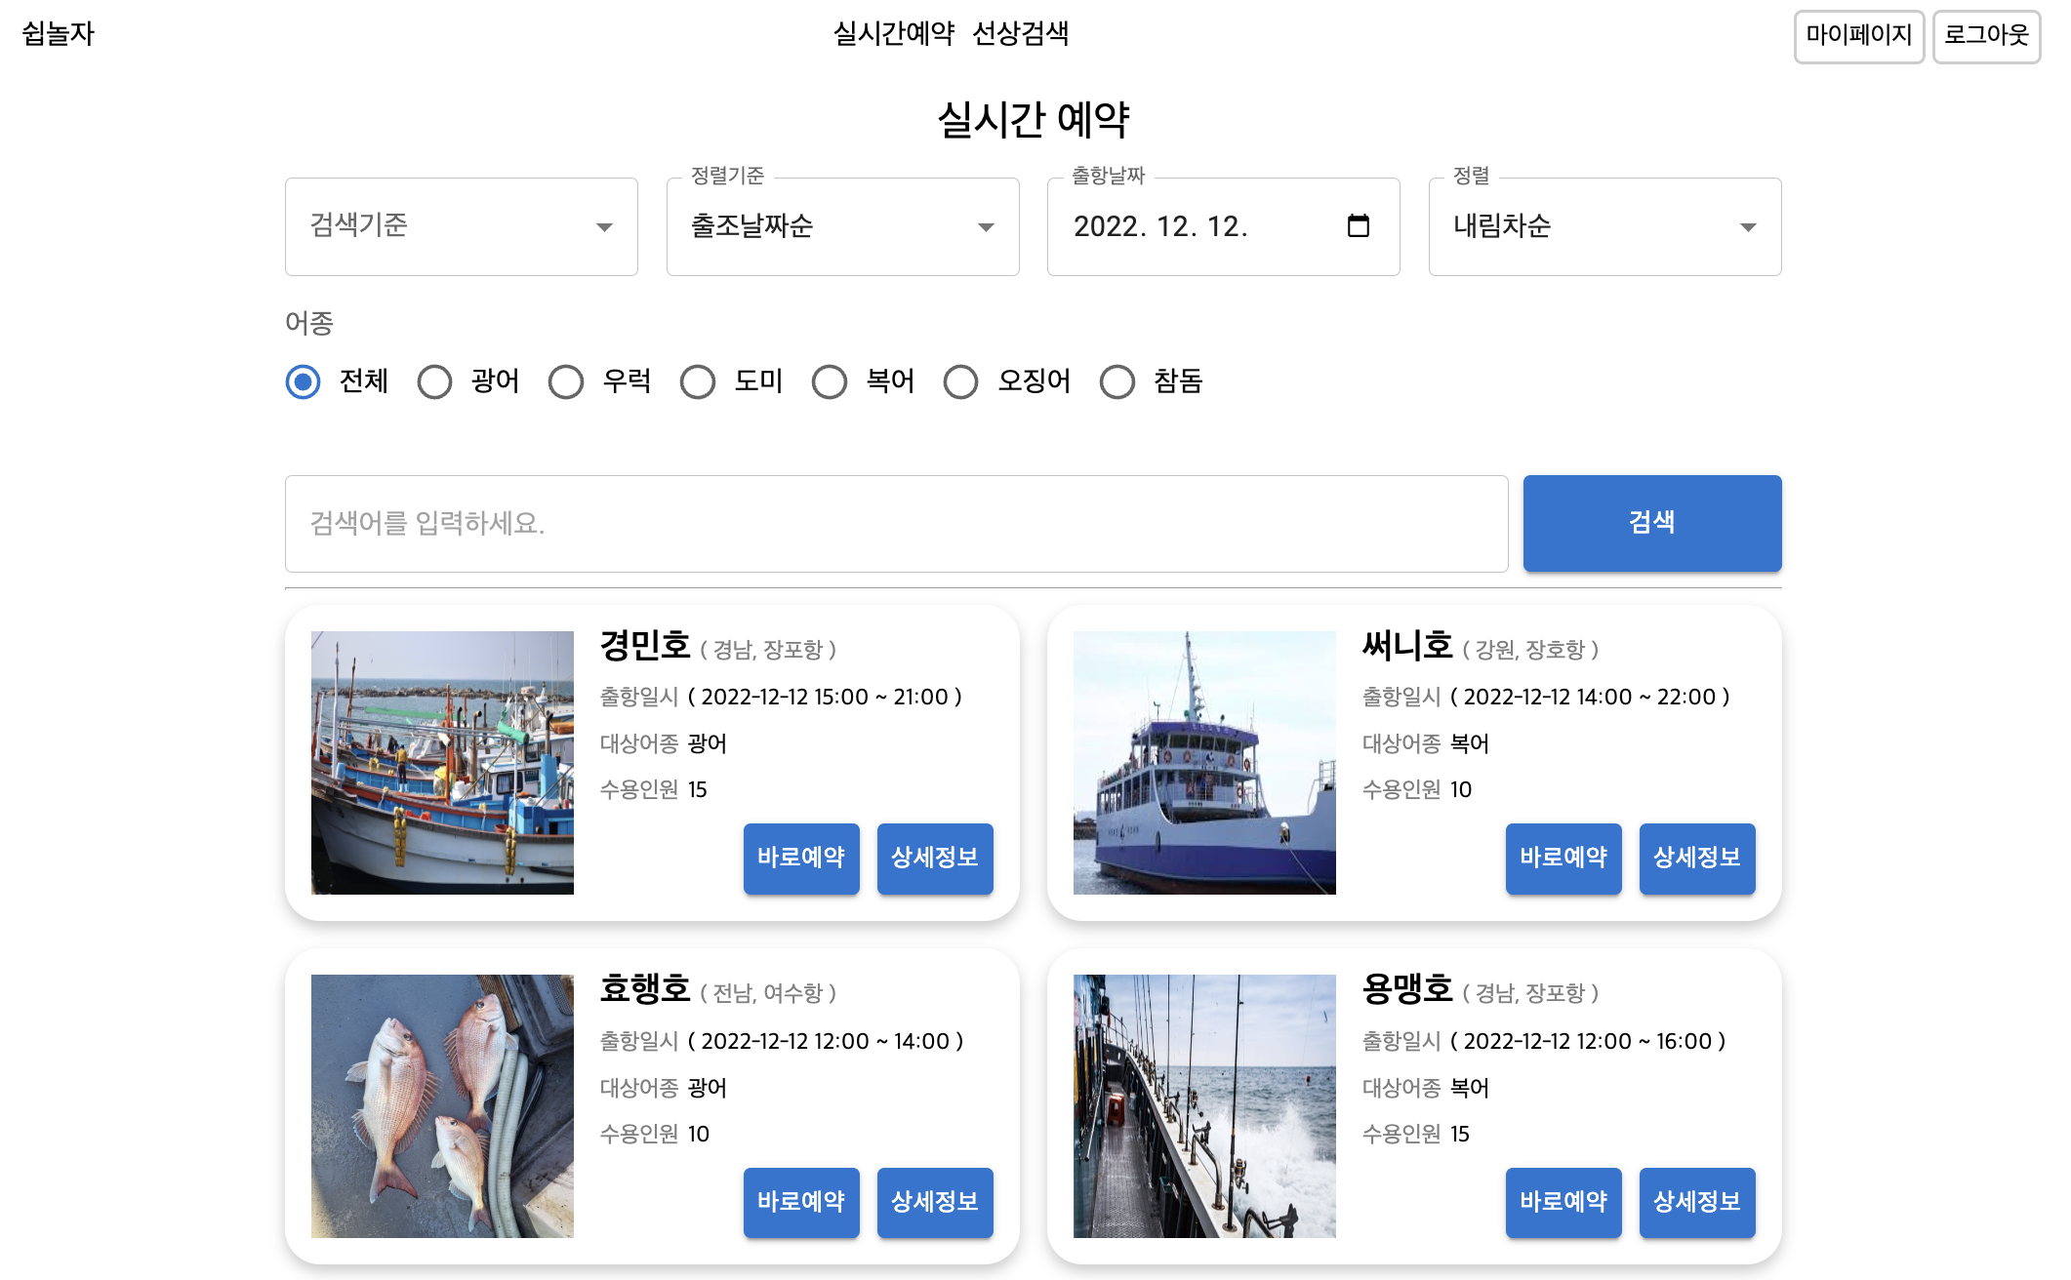Expand the 검색기준 dropdown
Viewport: 2071px width, 1280px height.
(x=461, y=226)
